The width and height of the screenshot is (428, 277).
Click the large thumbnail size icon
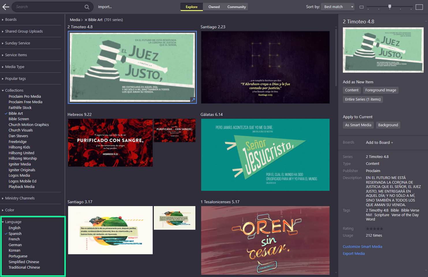[419, 7]
